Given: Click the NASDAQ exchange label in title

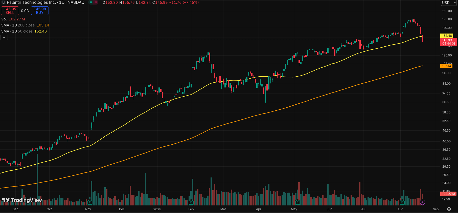Looking at the screenshot, I should coord(76,3).
